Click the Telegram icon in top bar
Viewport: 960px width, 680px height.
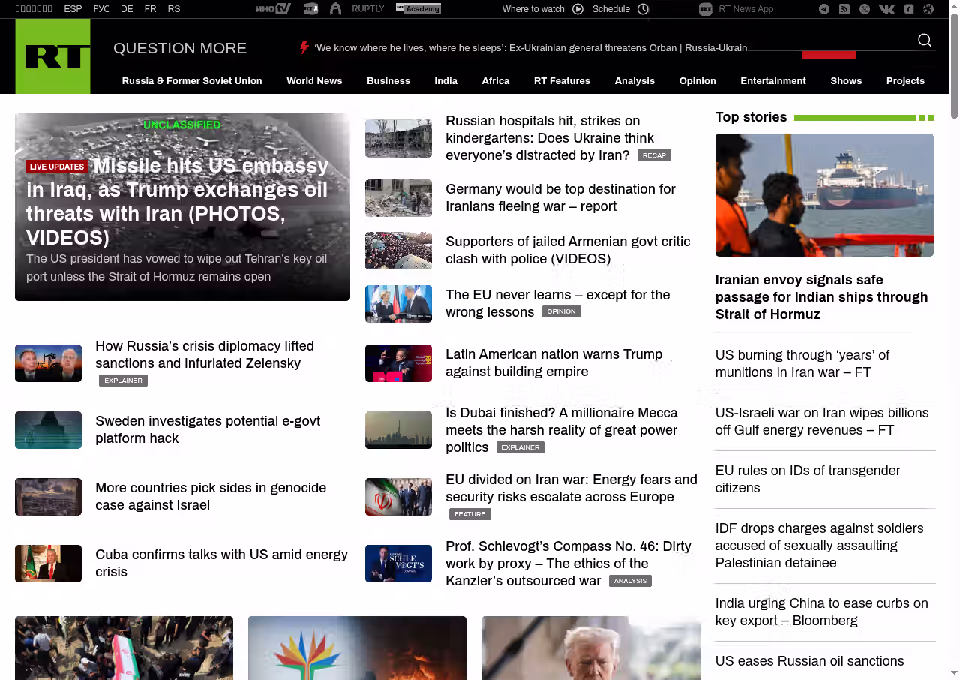click(x=824, y=9)
